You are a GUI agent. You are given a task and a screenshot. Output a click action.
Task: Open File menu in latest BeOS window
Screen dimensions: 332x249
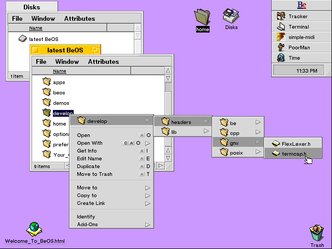[x=41, y=62]
